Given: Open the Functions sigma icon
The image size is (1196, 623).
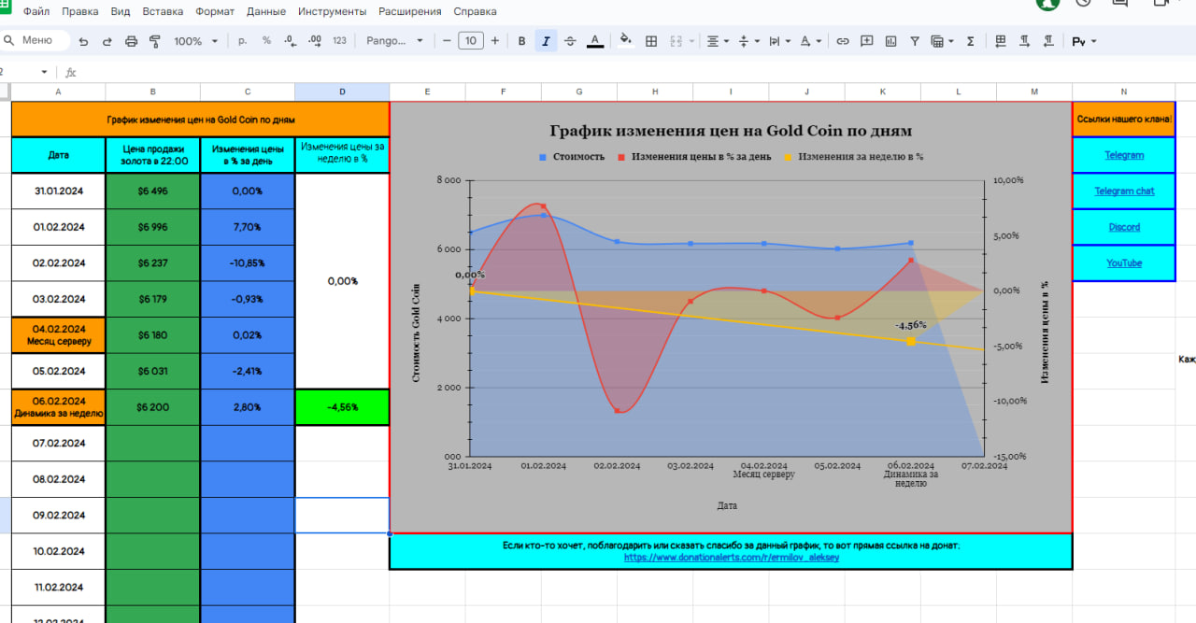Looking at the screenshot, I should (970, 41).
